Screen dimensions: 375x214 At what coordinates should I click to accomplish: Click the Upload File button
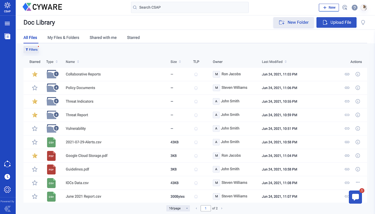(336, 22)
